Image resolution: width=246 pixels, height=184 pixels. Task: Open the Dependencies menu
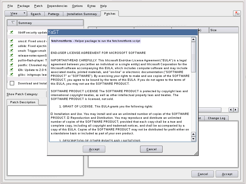pyautogui.click(x=57, y=6)
